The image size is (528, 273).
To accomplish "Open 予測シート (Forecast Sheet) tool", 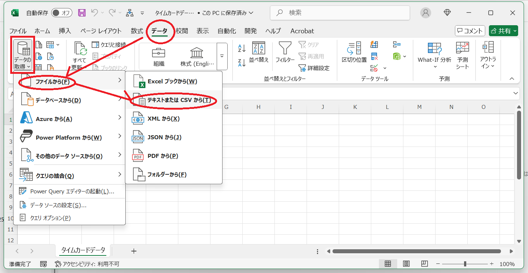I will click(x=462, y=55).
